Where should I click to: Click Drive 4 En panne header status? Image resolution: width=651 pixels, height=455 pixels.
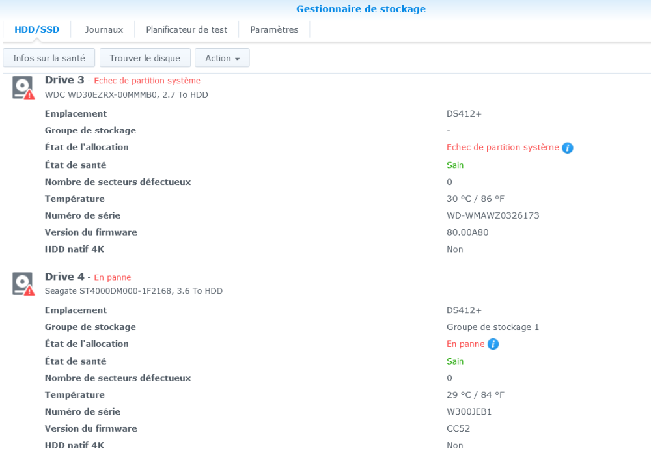(x=113, y=277)
